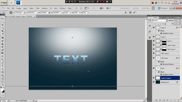Open the Character panel icon in dock
The height and width of the screenshot is (102, 182).
[150, 26]
